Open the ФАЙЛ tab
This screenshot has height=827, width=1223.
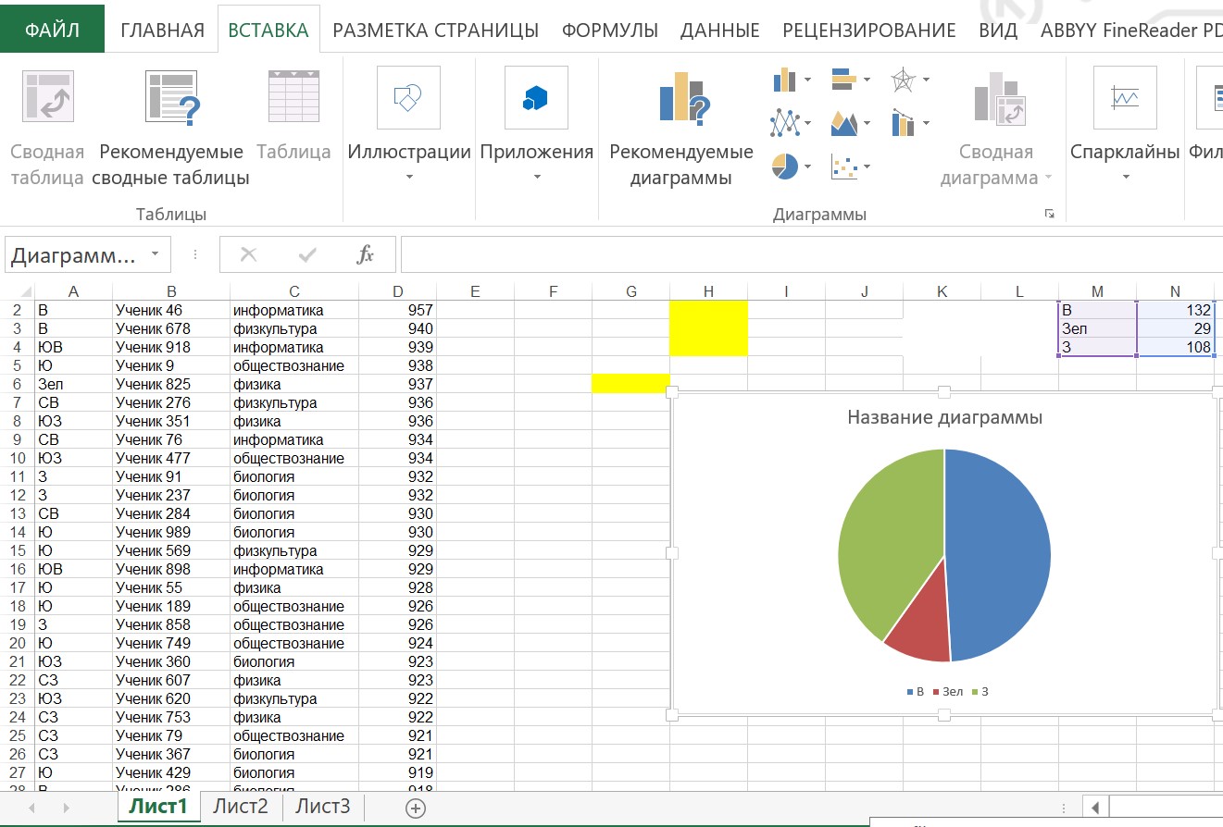[x=52, y=30]
